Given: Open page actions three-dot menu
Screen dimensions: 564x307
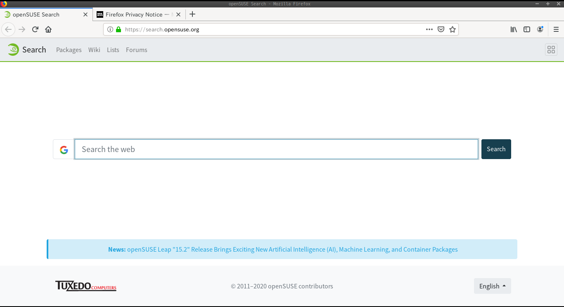Looking at the screenshot, I should 429,29.
